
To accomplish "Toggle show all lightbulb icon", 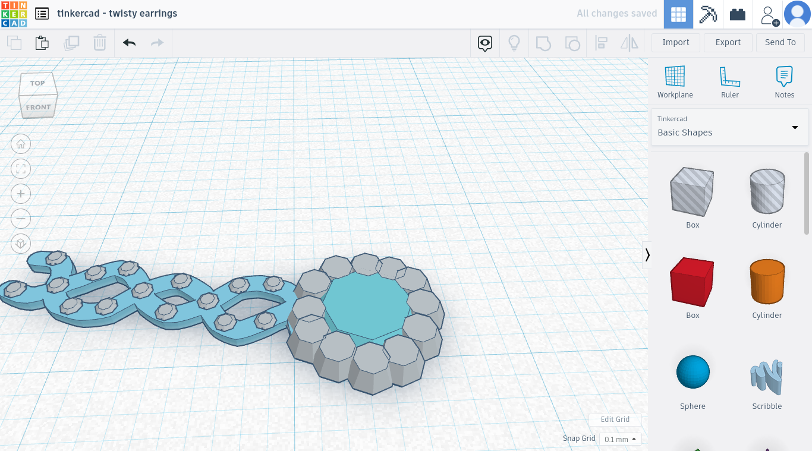I will tap(514, 43).
